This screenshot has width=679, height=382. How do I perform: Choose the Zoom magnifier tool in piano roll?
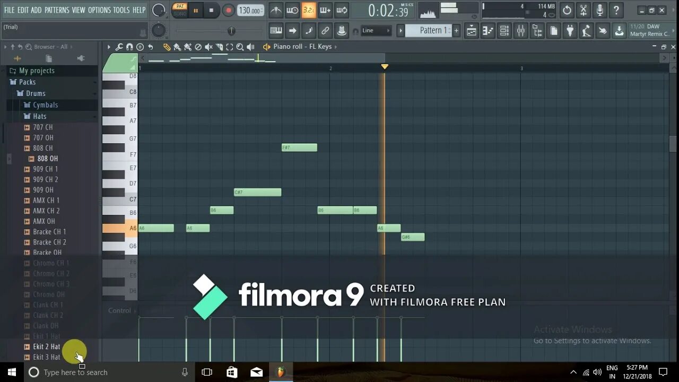[240, 47]
